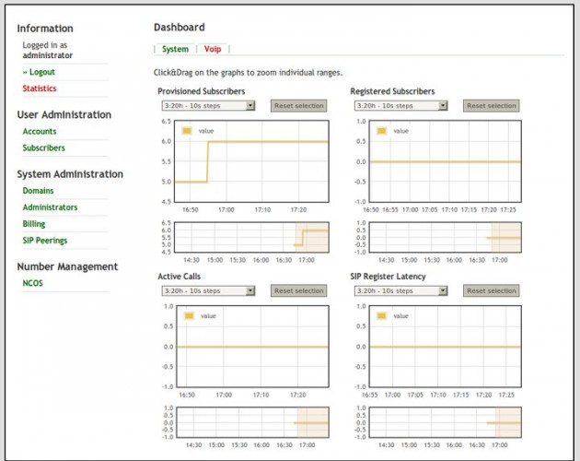Open SIP Register Latency range dropdown

point(400,290)
